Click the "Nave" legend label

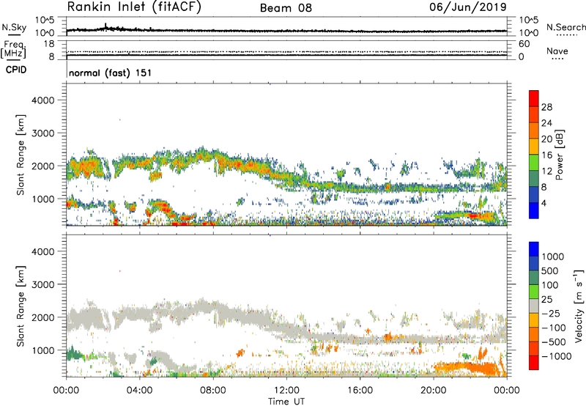tap(557, 51)
